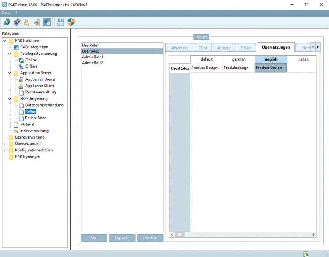Select AdminRole1 in the roles list

[122, 57]
